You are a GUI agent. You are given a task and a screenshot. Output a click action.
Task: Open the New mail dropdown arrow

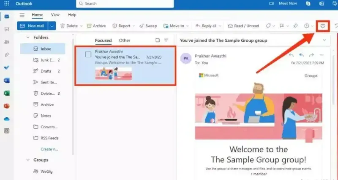coord(52,26)
